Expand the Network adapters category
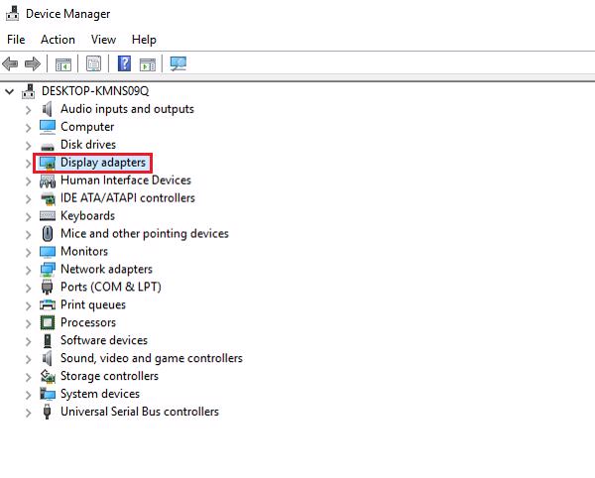 coord(28,270)
